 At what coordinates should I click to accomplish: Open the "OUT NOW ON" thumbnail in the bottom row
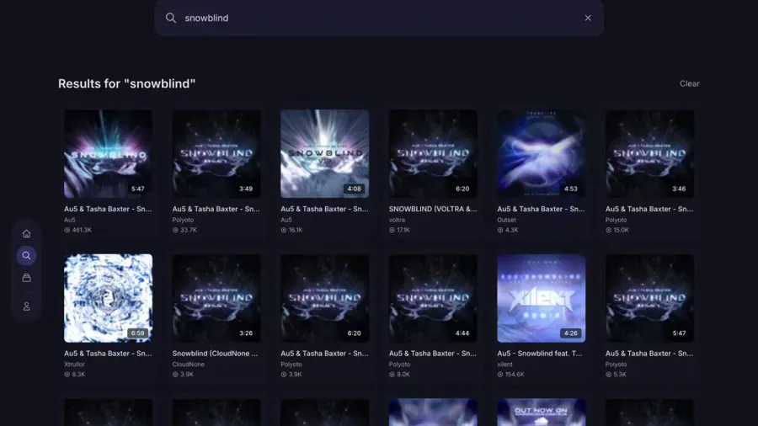click(x=542, y=412)
